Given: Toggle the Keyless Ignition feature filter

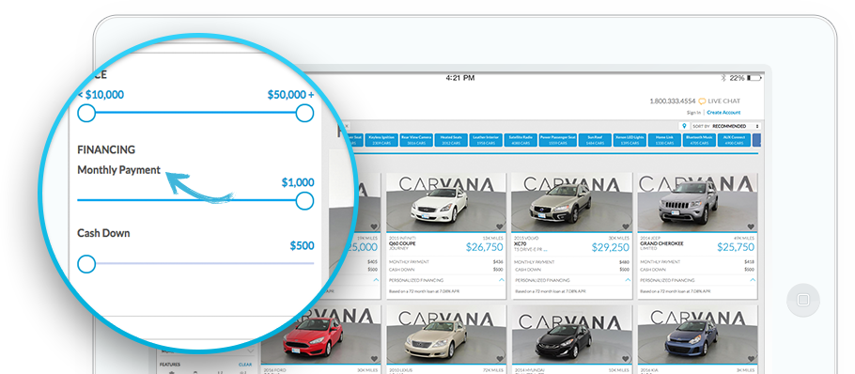Looking at the screenshot, I should click(381, 140).
